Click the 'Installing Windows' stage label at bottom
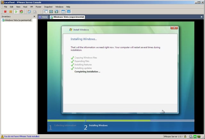The image size is (205, 139). 98,125
